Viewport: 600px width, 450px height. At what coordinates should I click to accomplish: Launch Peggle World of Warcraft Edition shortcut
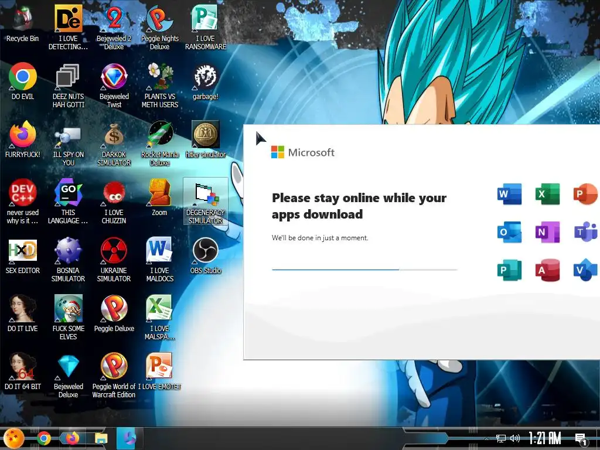click(114, 376)
